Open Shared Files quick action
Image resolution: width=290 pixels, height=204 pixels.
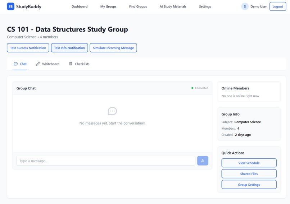[249, 174]
